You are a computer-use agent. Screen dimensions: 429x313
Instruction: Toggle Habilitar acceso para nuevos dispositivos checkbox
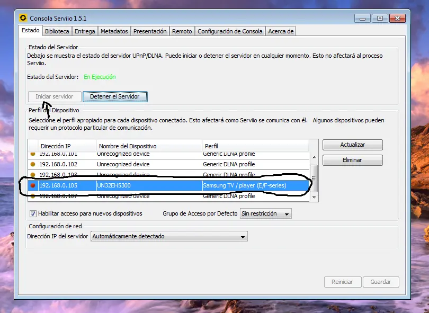(33, 213)
